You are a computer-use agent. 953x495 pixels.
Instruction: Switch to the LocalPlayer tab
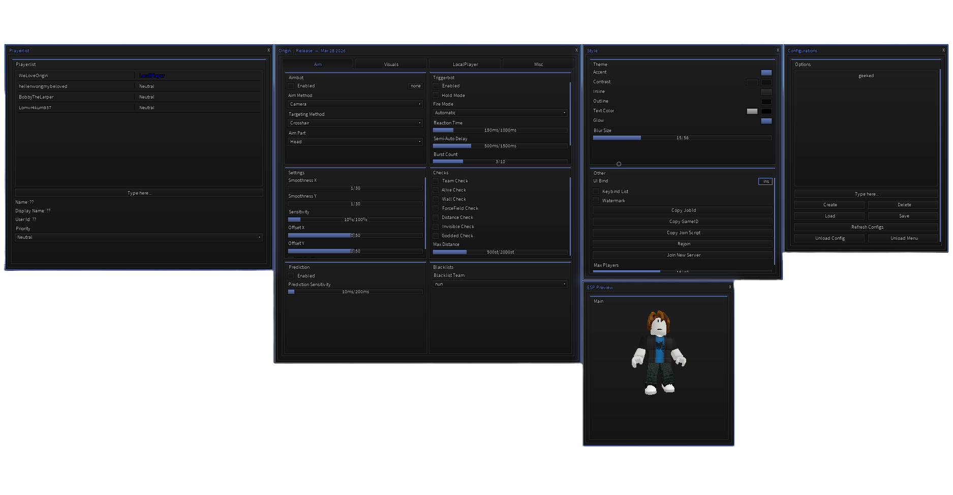[466, 64]
